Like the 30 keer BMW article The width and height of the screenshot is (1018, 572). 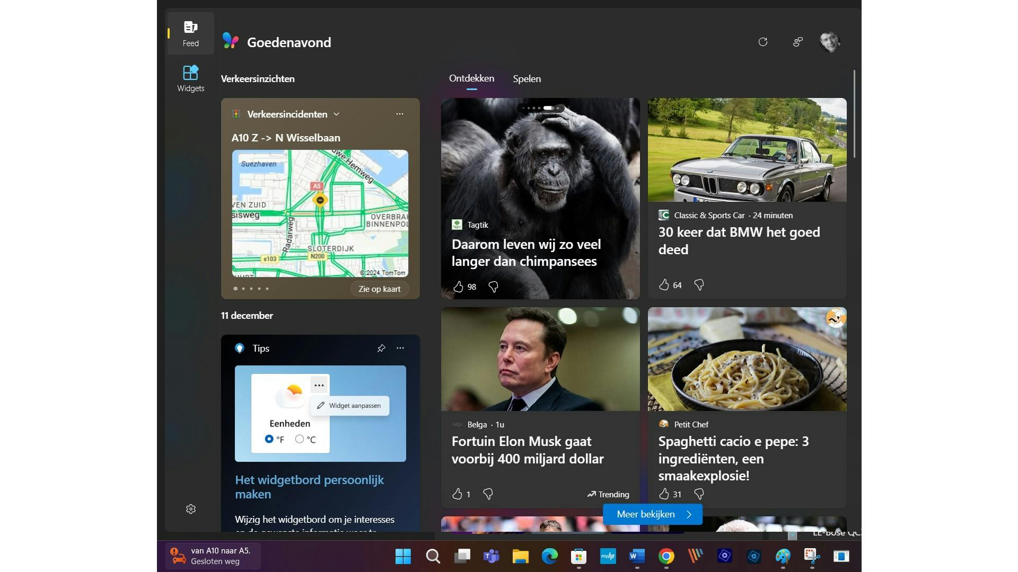pyautogui.click(x=664, y=285)
